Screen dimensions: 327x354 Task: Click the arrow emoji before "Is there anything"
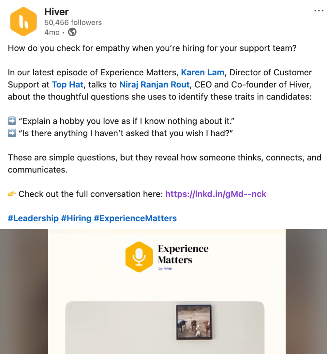12,133
